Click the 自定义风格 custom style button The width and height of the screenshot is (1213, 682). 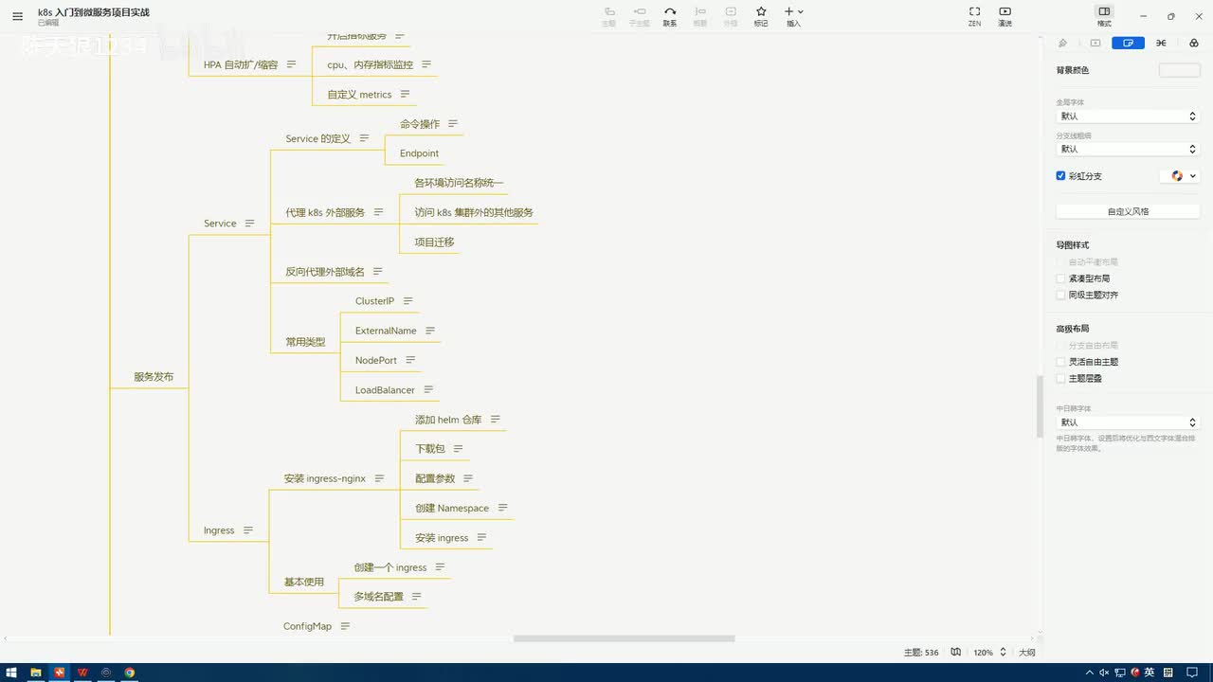(x=1128, y=211)
